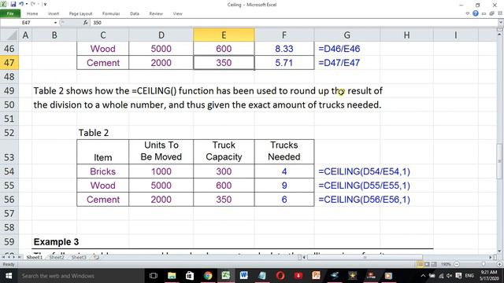Go to first sheet navigation arrow

tap(3, 257)
